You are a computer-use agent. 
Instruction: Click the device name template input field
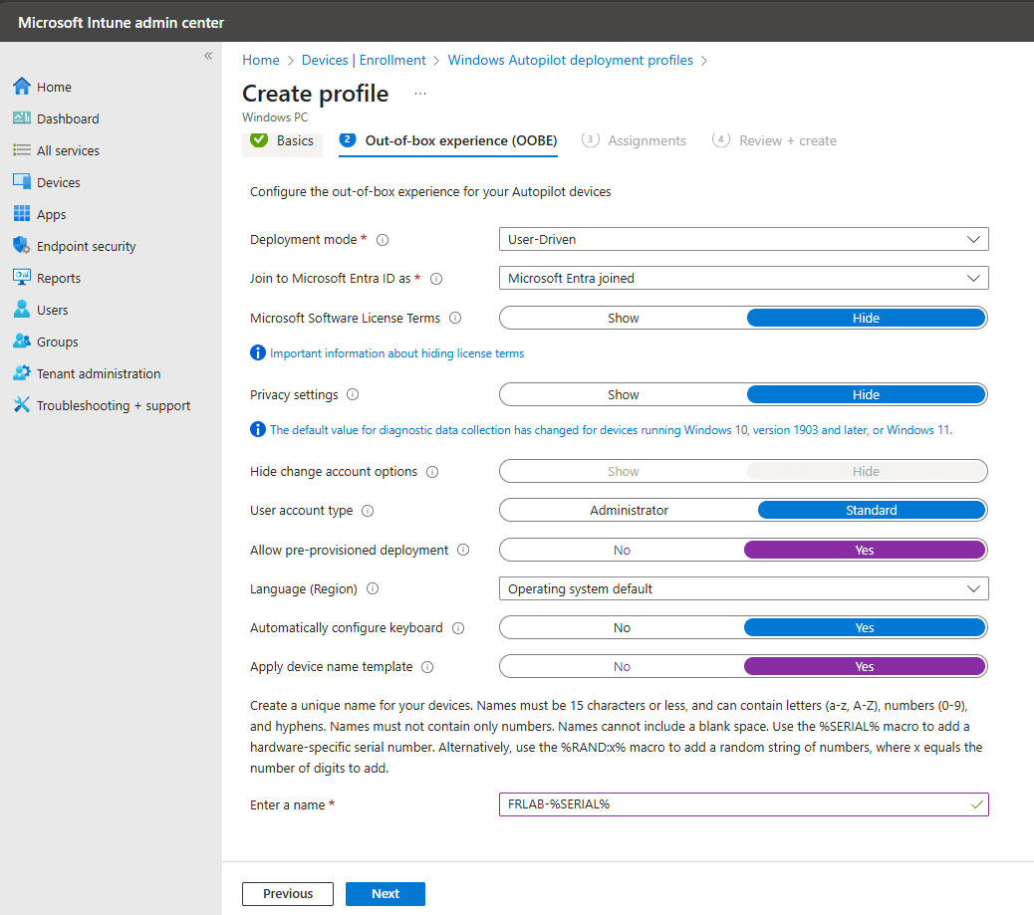pos(743,804)
